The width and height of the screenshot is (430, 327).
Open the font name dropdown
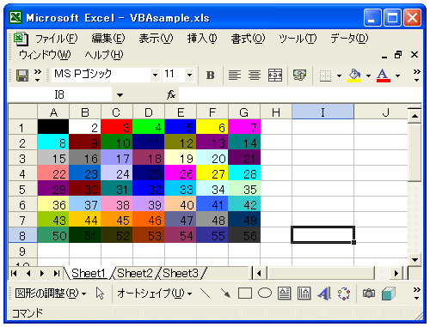pyautogui.click(x=155, y=76)
